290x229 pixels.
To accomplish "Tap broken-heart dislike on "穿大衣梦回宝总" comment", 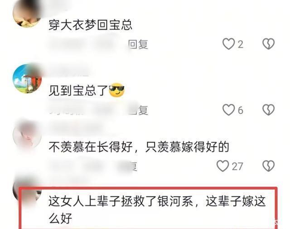I will pos(268,44).
